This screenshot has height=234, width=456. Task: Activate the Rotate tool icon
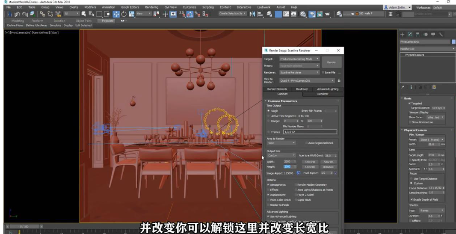(124, 14)
